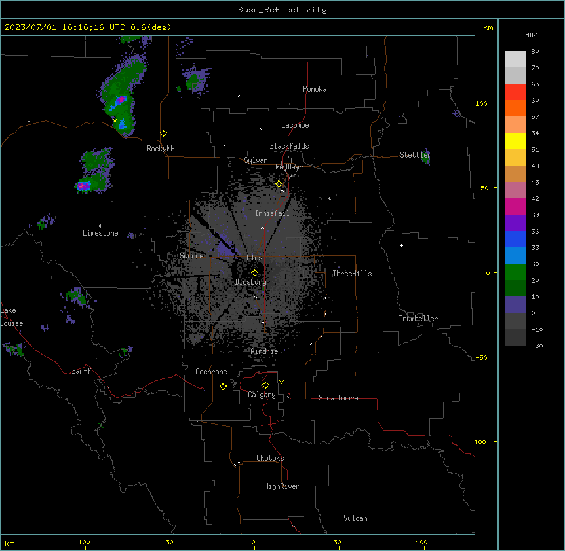Click the Drumheller label
This screenshot has height=551, width=565.
point(418,319)
